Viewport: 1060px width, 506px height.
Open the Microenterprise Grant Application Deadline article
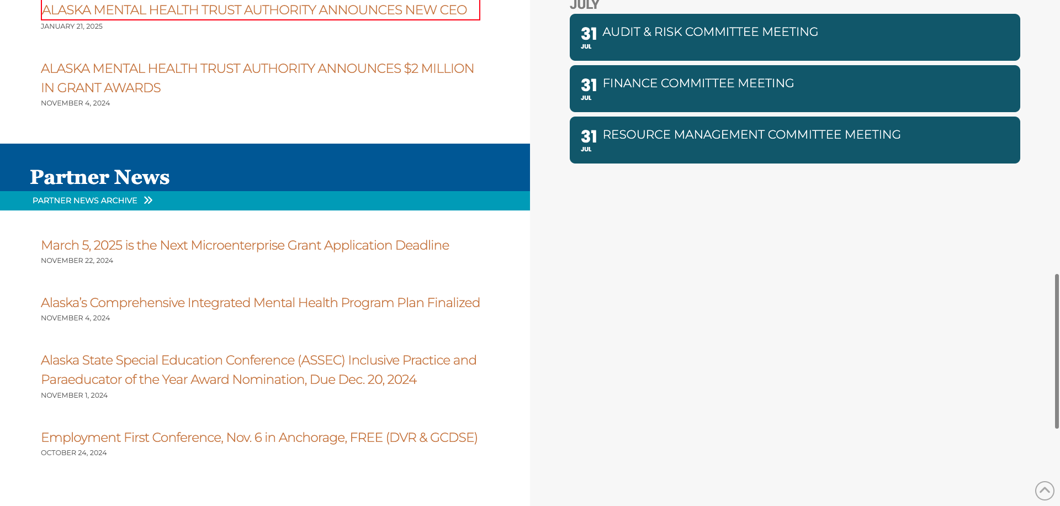click(x=245, y=245)
